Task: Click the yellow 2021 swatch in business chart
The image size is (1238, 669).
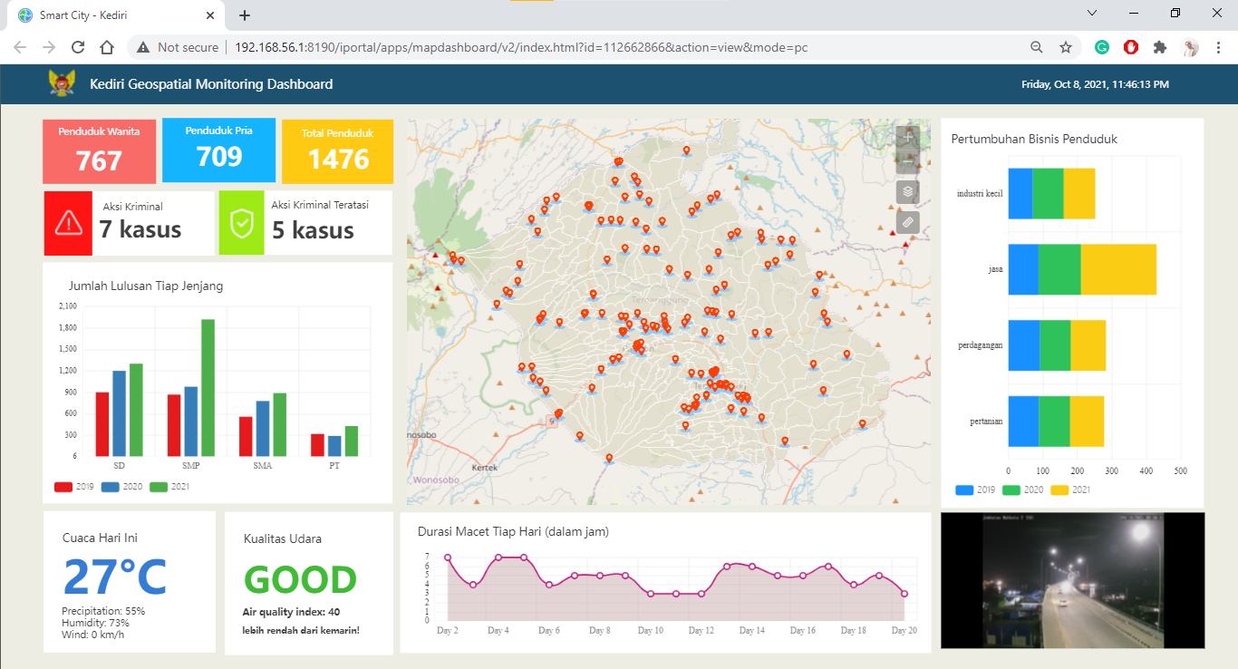Action: [1059, 490]
